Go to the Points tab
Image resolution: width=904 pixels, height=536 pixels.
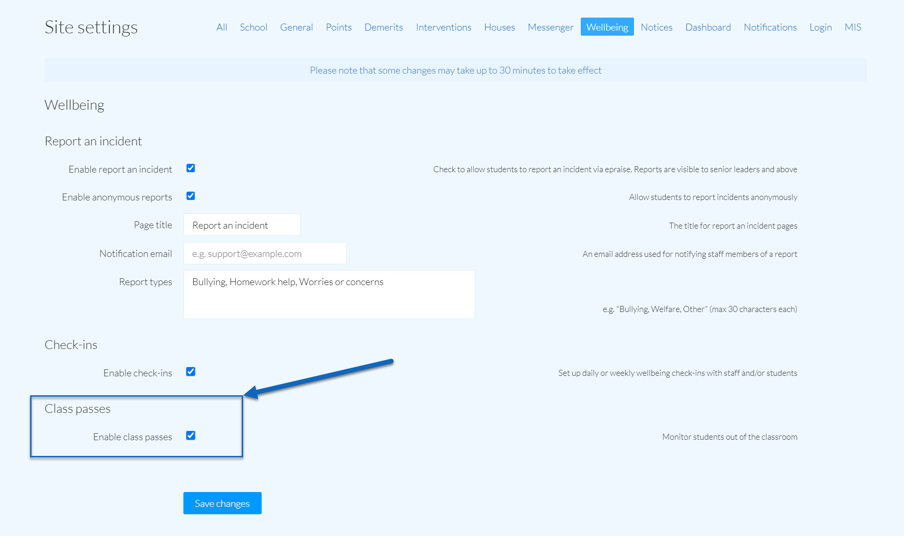pyautogui.click(x=339, y=27)
